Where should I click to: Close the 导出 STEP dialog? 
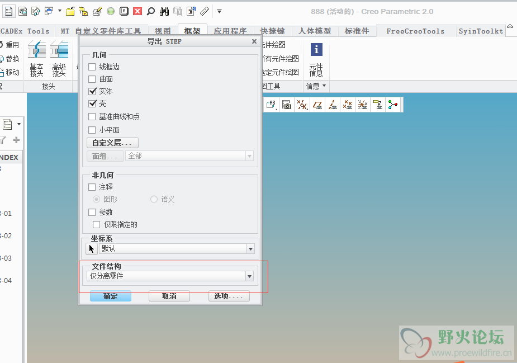coord(254,41)
